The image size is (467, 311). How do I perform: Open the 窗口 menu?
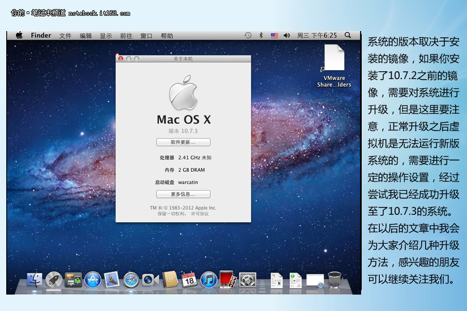coord(146,36)
